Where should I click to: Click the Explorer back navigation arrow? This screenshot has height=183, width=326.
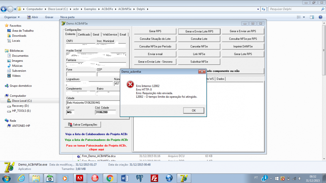(4, 9)
